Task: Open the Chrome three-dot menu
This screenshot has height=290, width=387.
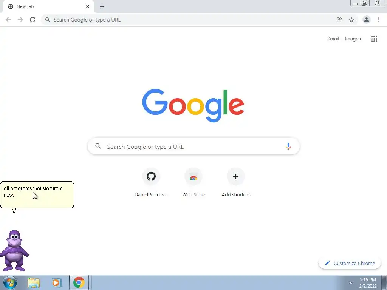Action: tap(379, 20)
